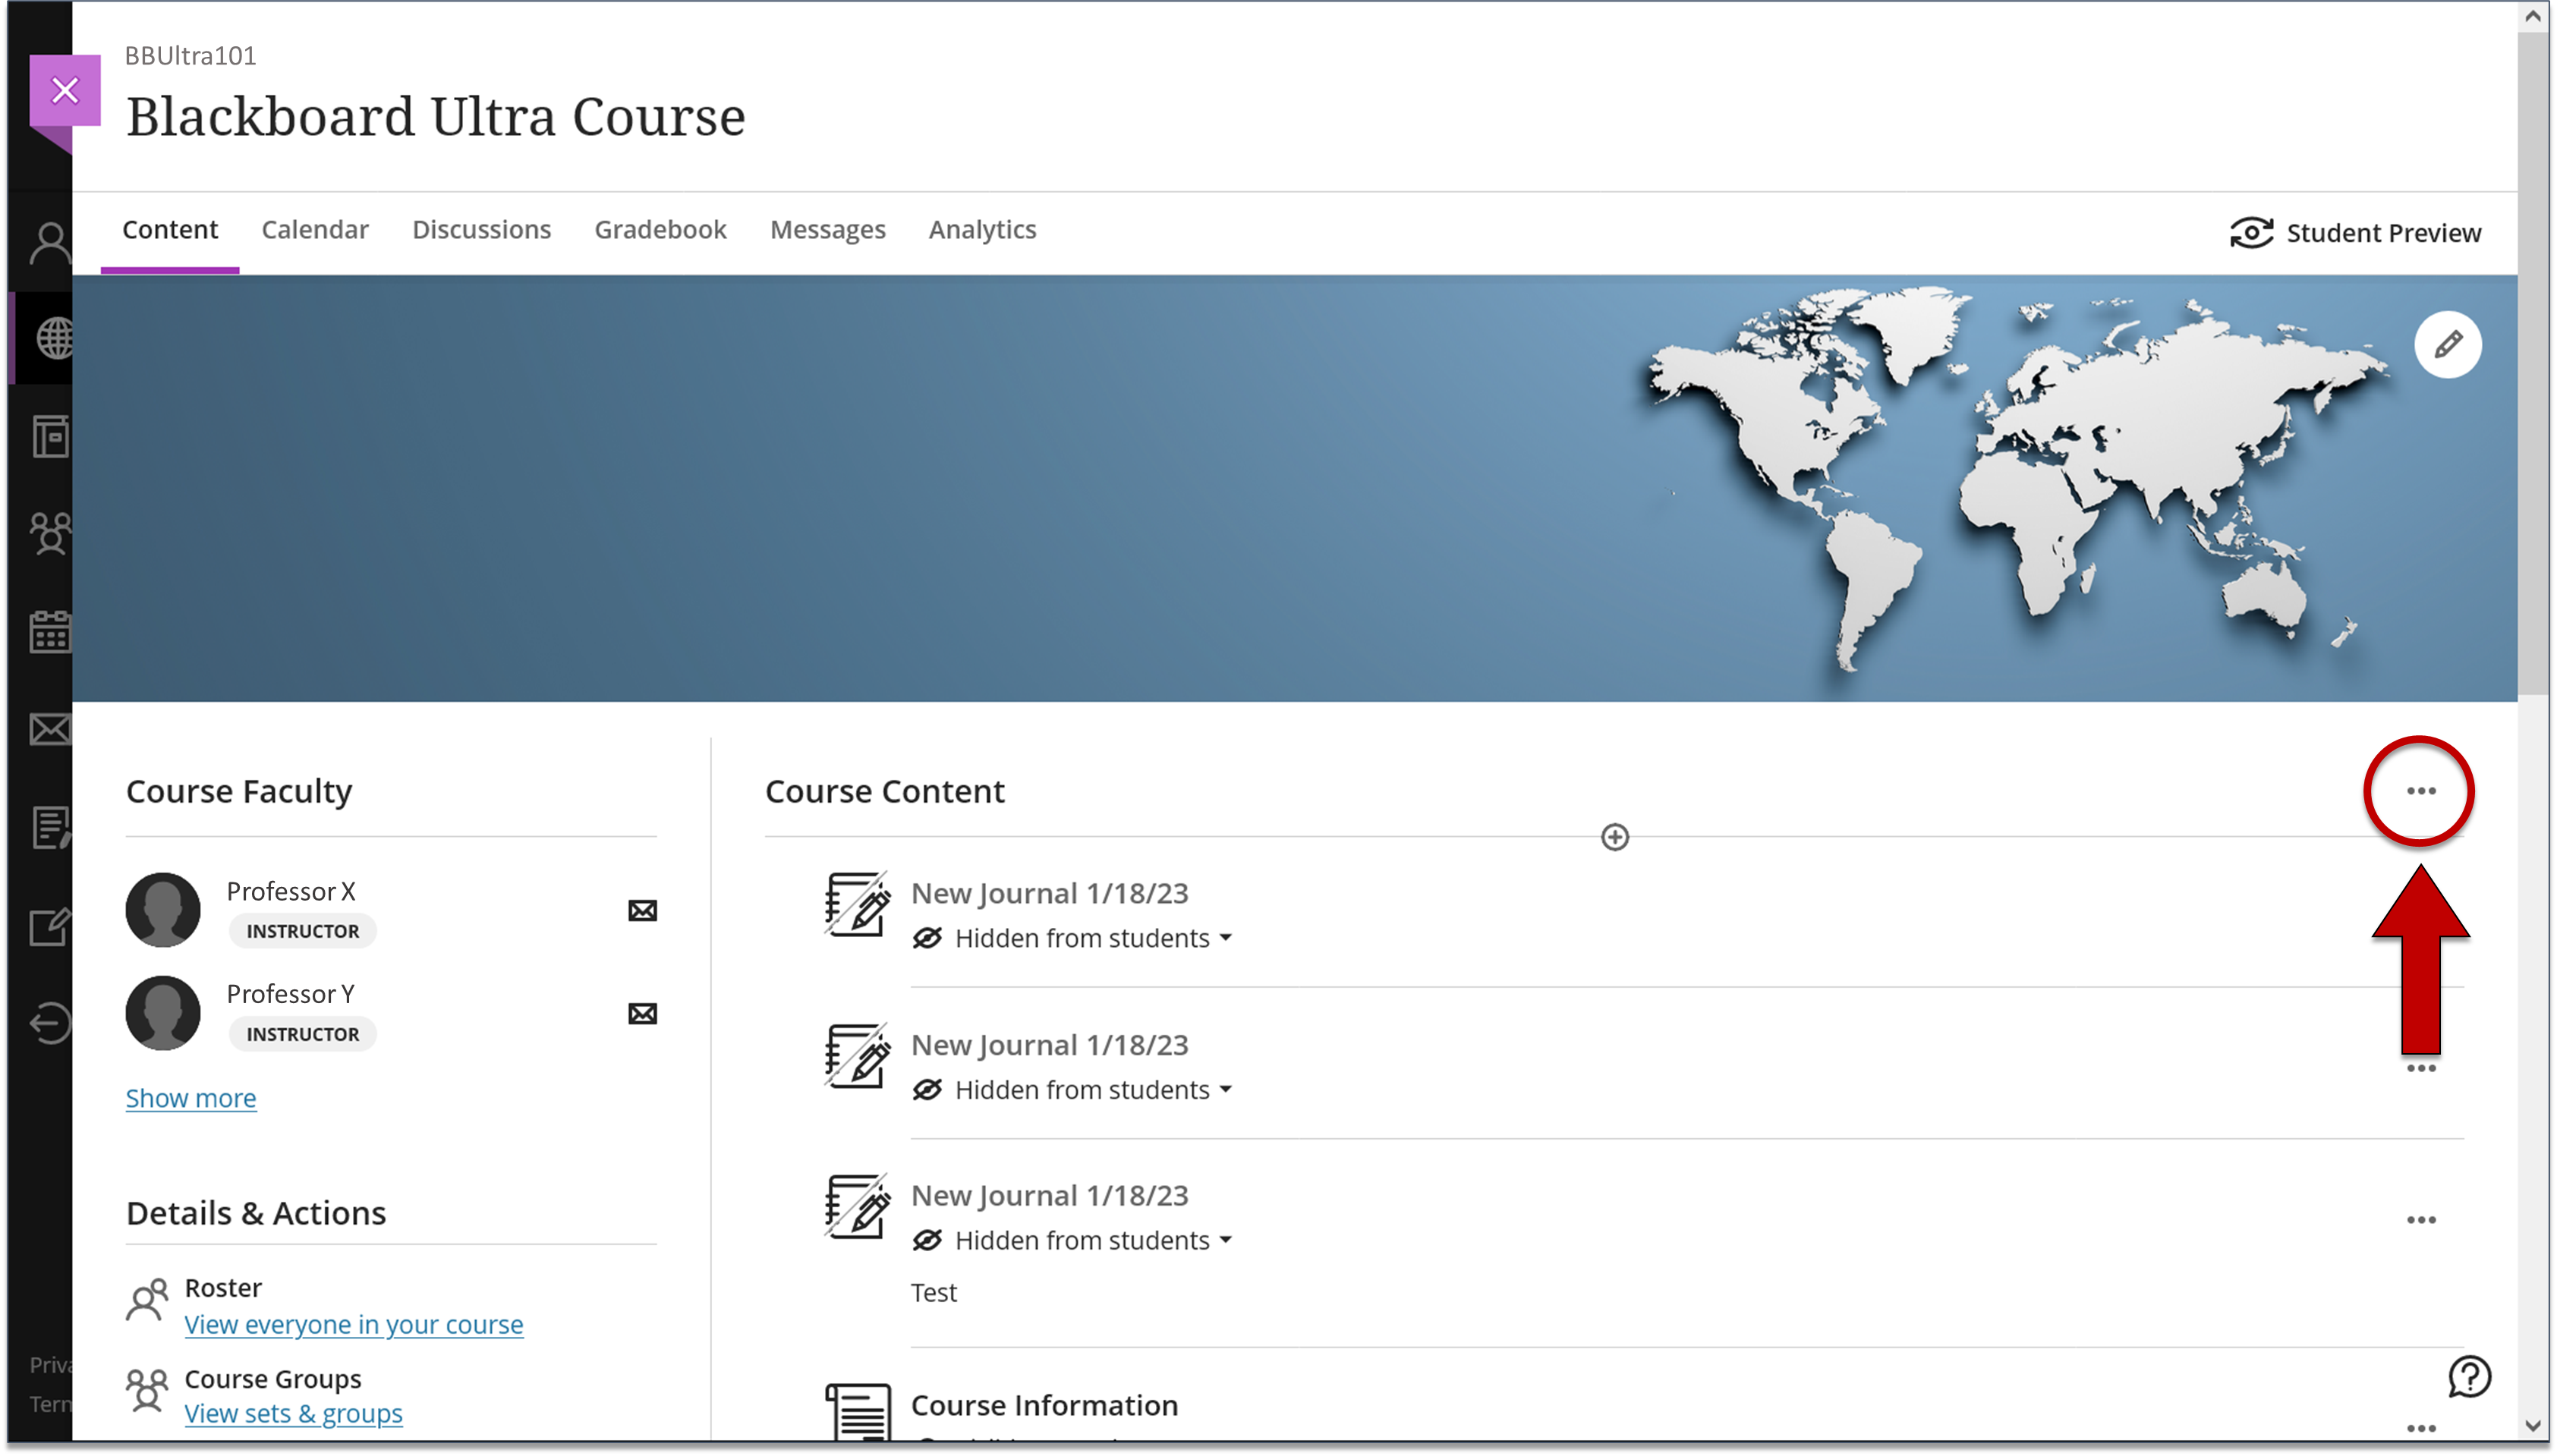Open options menu for the second journal

[2420, 1068]
